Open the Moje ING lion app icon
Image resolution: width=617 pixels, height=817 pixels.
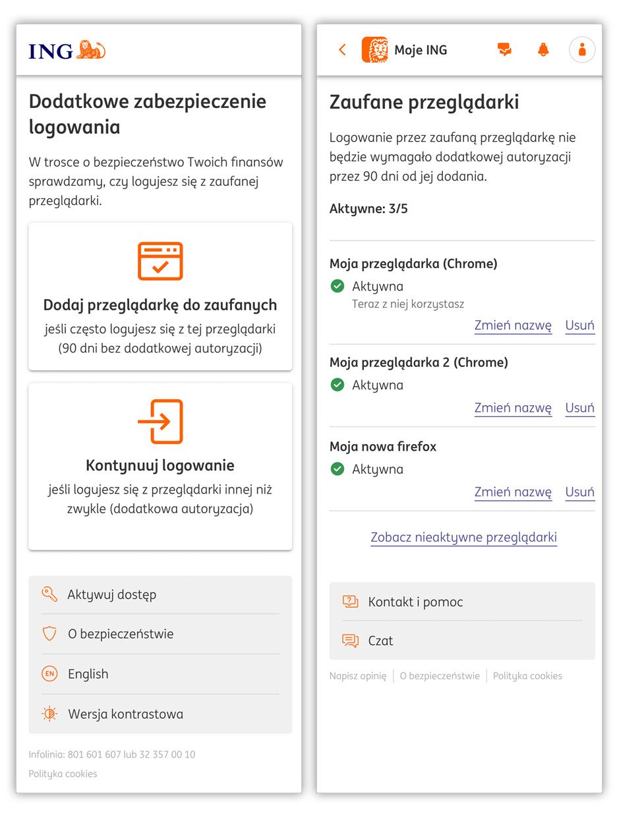(x=374, y=49)
